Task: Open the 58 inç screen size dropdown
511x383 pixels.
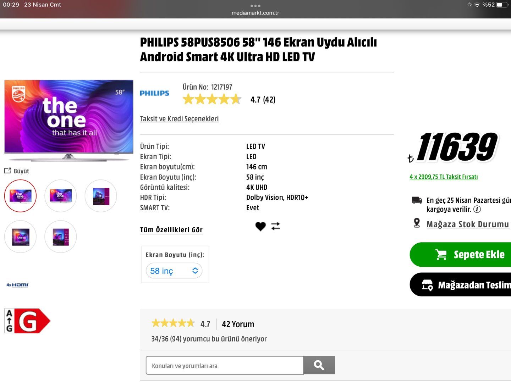Action: [x=174, y=271]
